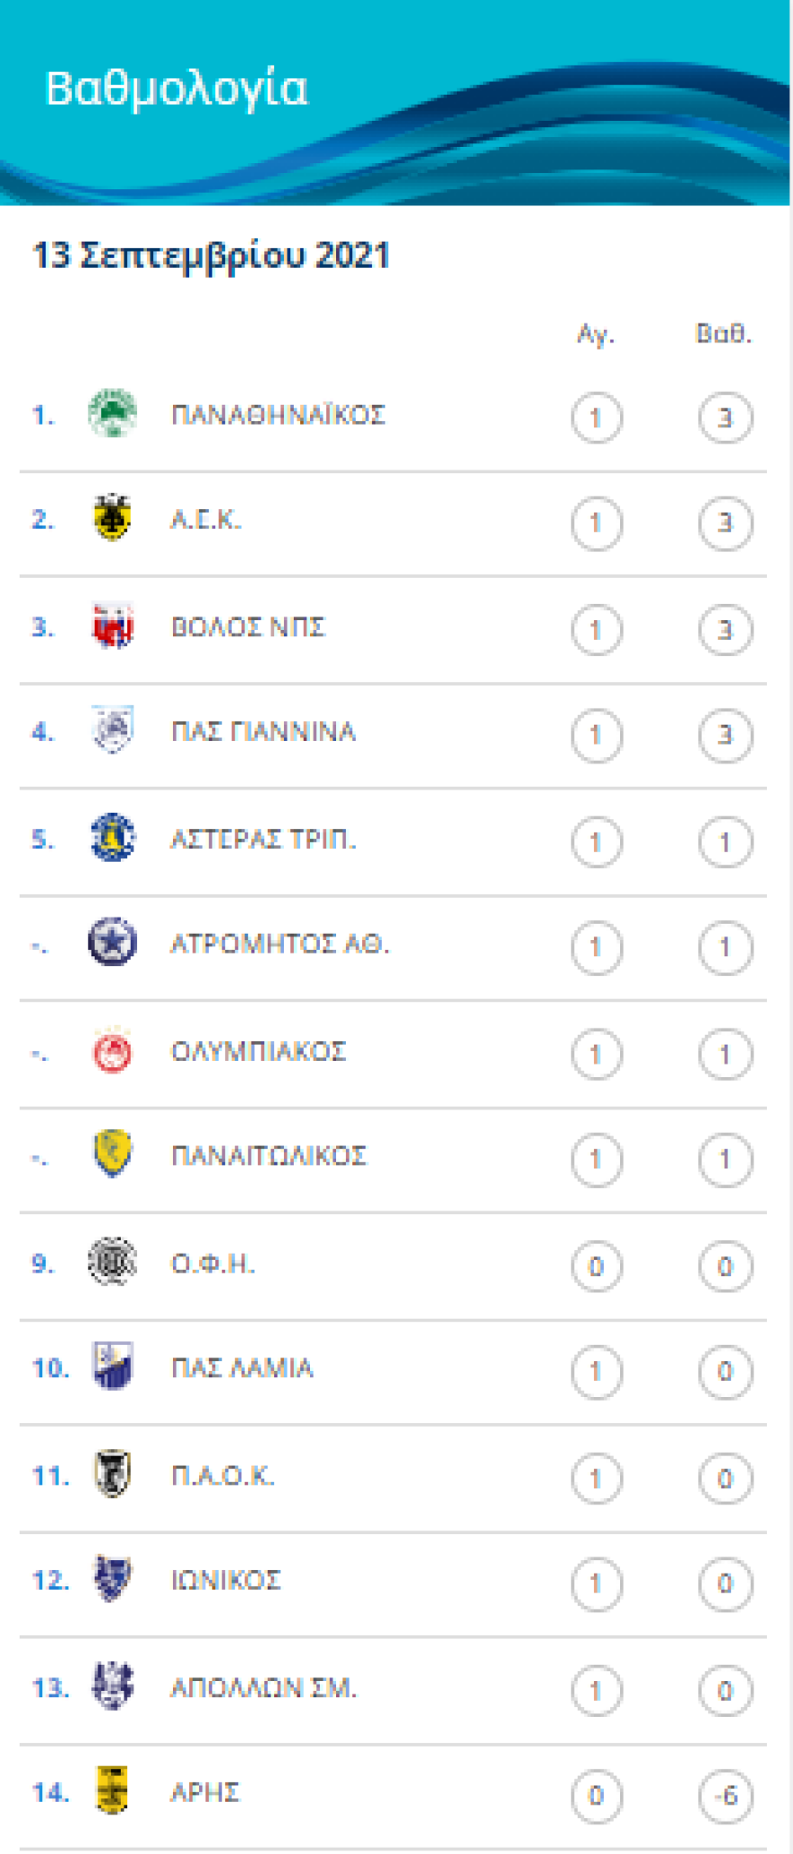This screenshot has height=1854, width=793.
Task: Click the Βαθμολογία page heading
Action: [177, 88]
